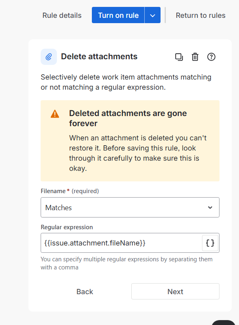Click the Turn on rule button
Viewport: 239px width, 325px height.
click(118, 14)
